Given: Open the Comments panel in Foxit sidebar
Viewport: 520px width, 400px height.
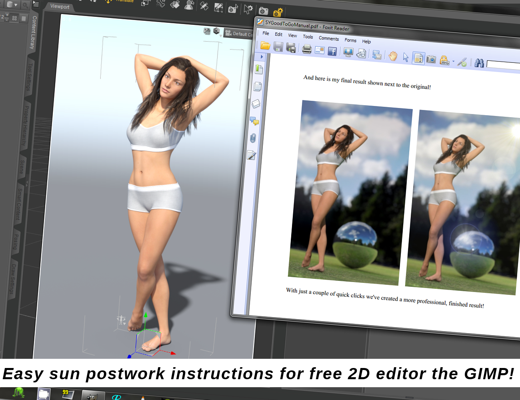Looking at the screenshot, I should coord(254,121).
